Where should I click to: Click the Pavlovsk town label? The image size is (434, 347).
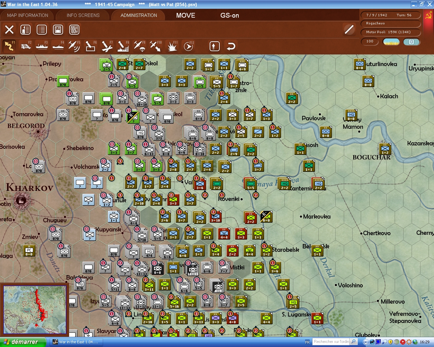point(314,118)
